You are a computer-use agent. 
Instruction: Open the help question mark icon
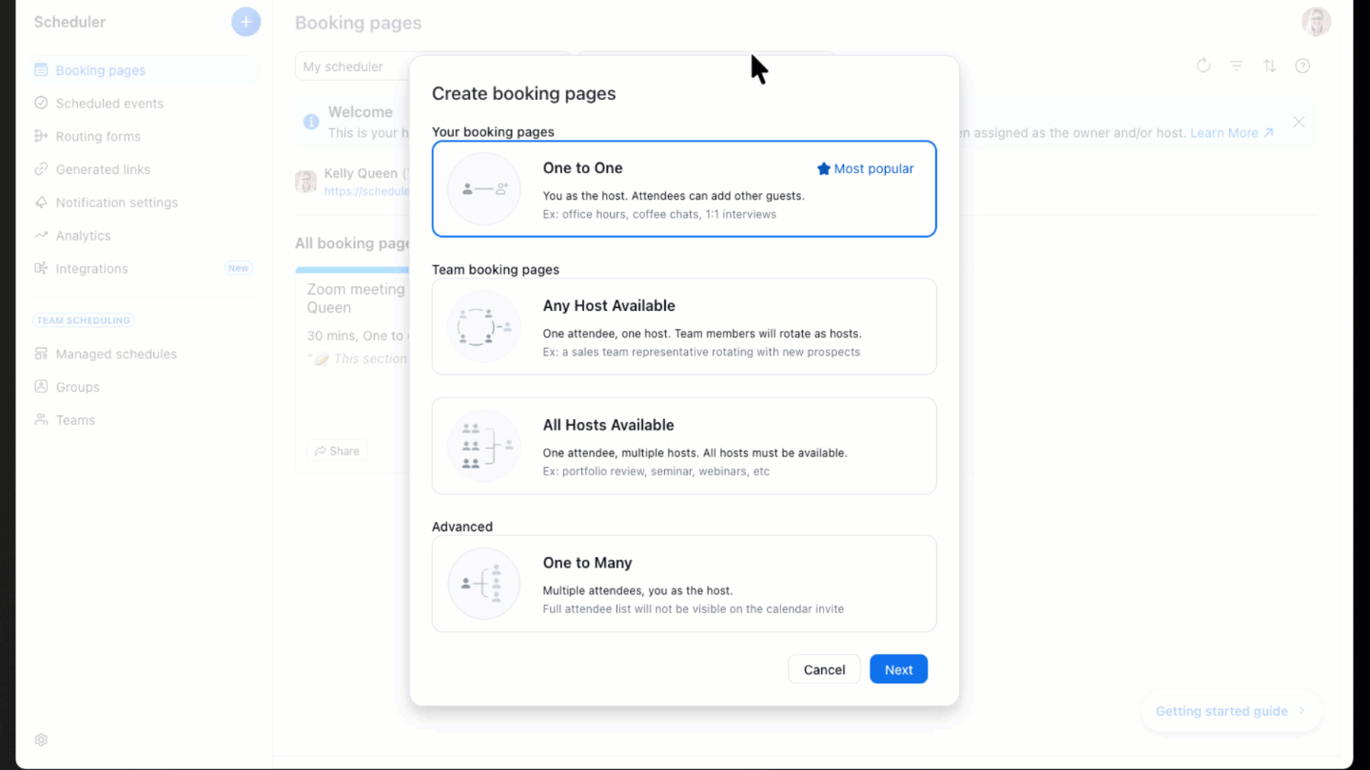(x=1302, y=66)
